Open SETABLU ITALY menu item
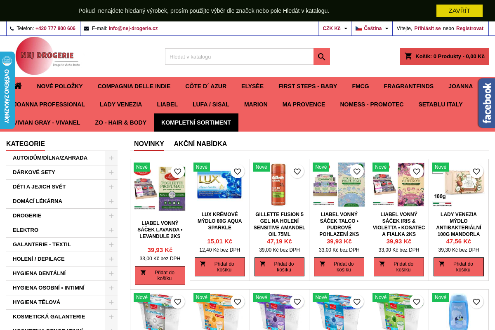This screenshot has width=495, height=330. pyautogui.click(x=441, y=104)
